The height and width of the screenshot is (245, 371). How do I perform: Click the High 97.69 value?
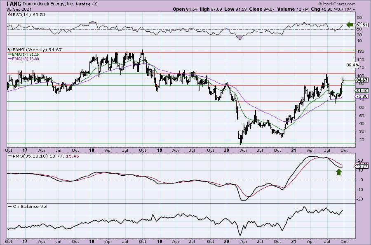point(211,9)
